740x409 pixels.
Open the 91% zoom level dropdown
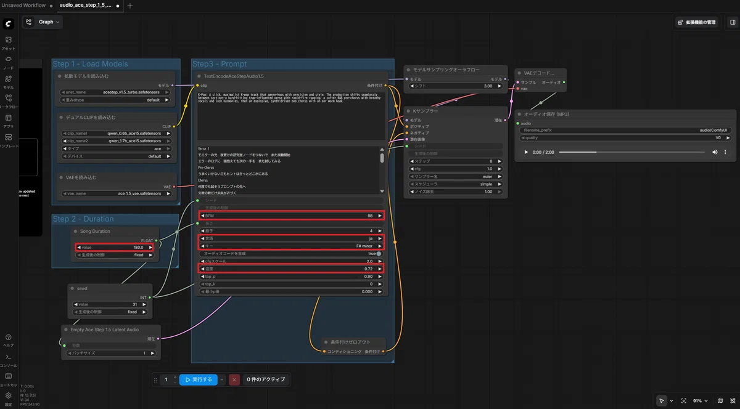point(700,401)
